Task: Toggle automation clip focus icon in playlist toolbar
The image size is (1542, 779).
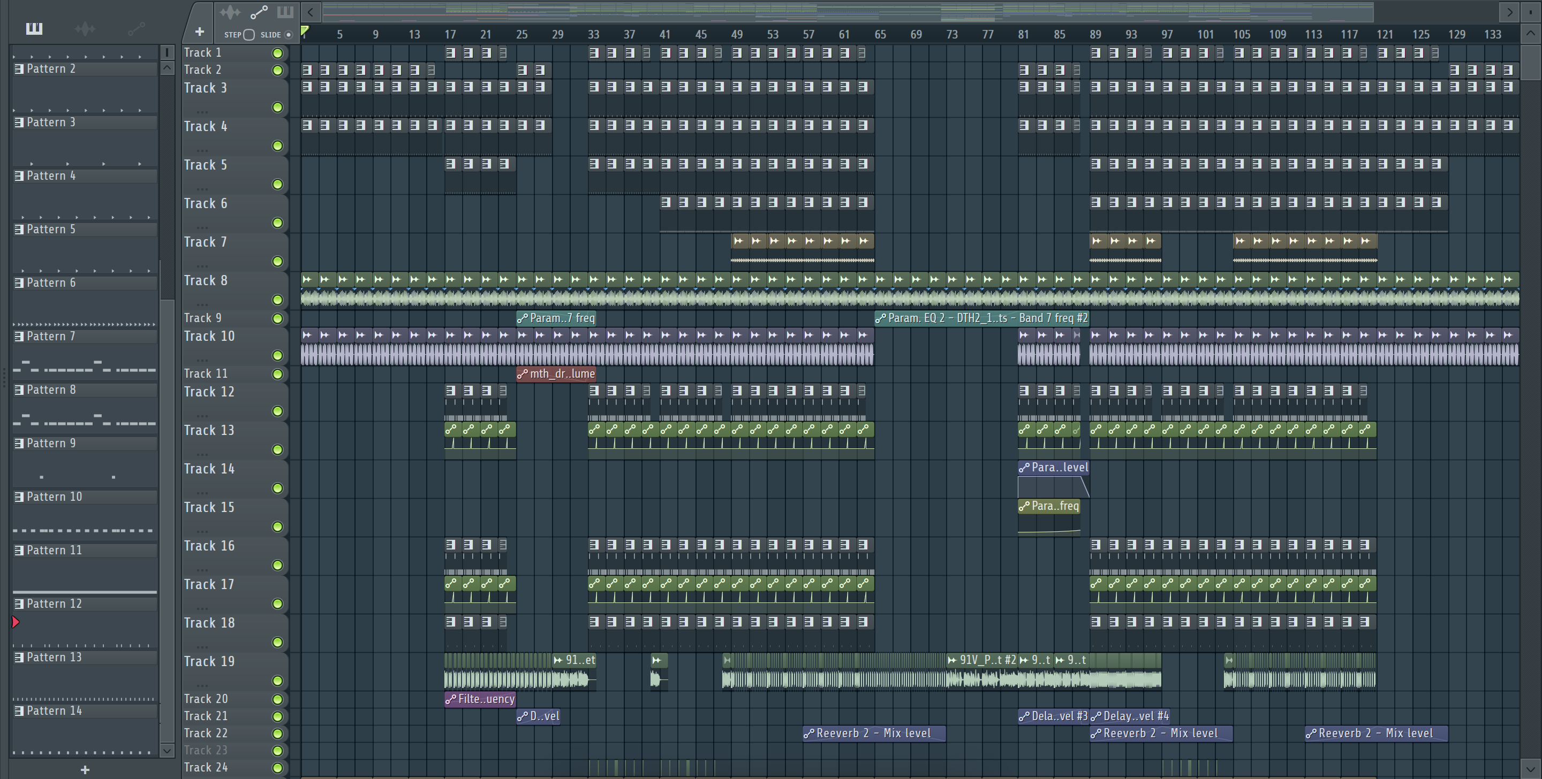Action: (259, 12)
